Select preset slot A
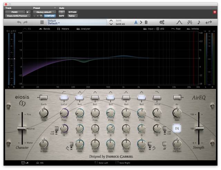 (136, 22)
